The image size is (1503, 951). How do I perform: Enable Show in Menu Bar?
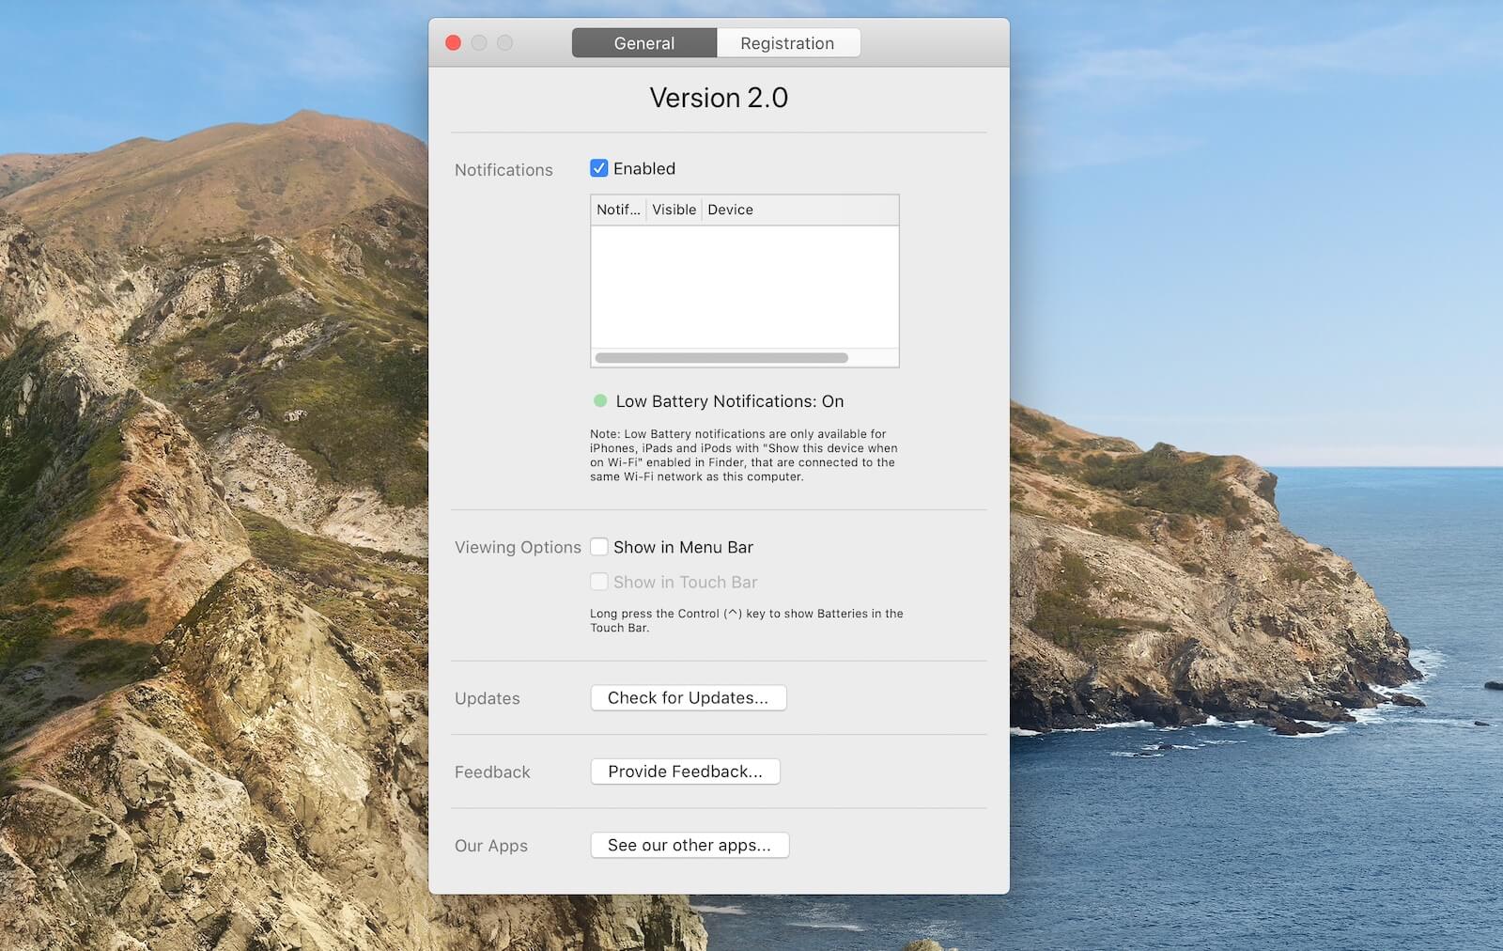click(598, 547)
